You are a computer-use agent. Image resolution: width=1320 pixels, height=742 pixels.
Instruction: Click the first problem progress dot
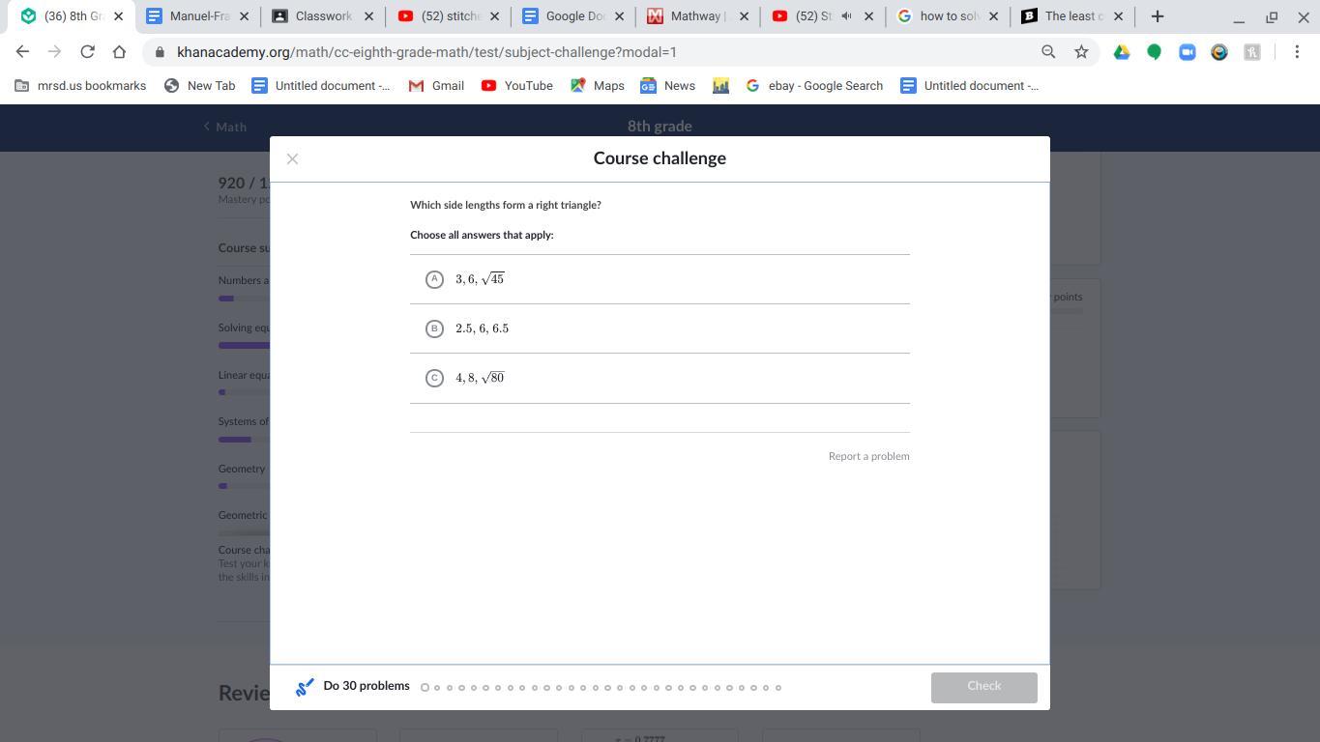pyautogui.click(x=425, y=688)
